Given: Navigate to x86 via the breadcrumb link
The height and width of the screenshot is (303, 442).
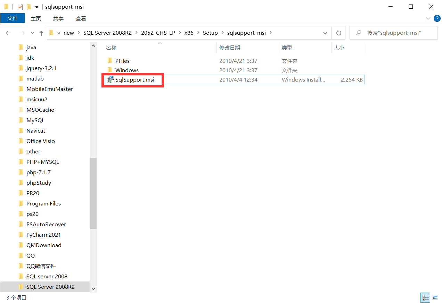Looking at the screenshot, I should [189, 33].
